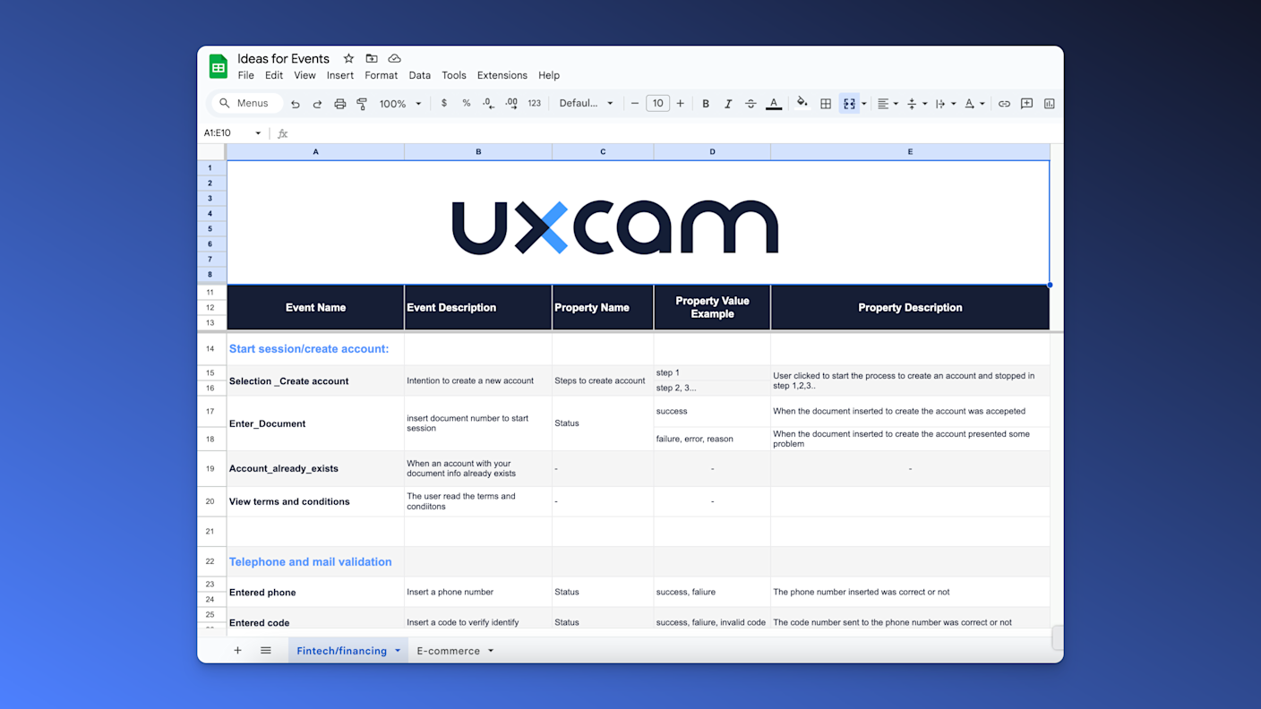Open the Help menu
Image resolution: width=1261 pixels, height=709 pixels.
[549, 76]
